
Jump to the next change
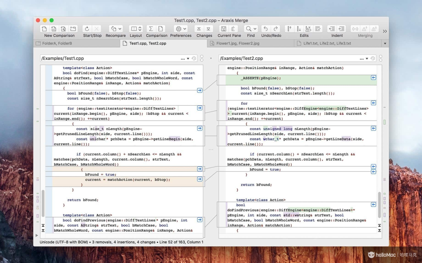(208, 29)
